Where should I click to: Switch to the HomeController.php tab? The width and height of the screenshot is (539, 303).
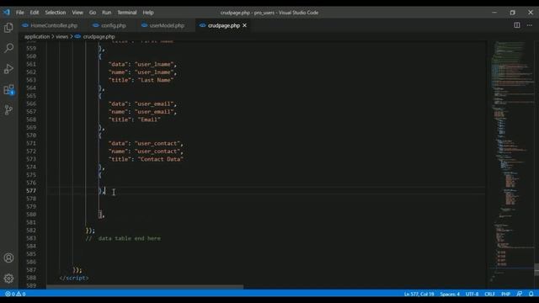point(51,25)
